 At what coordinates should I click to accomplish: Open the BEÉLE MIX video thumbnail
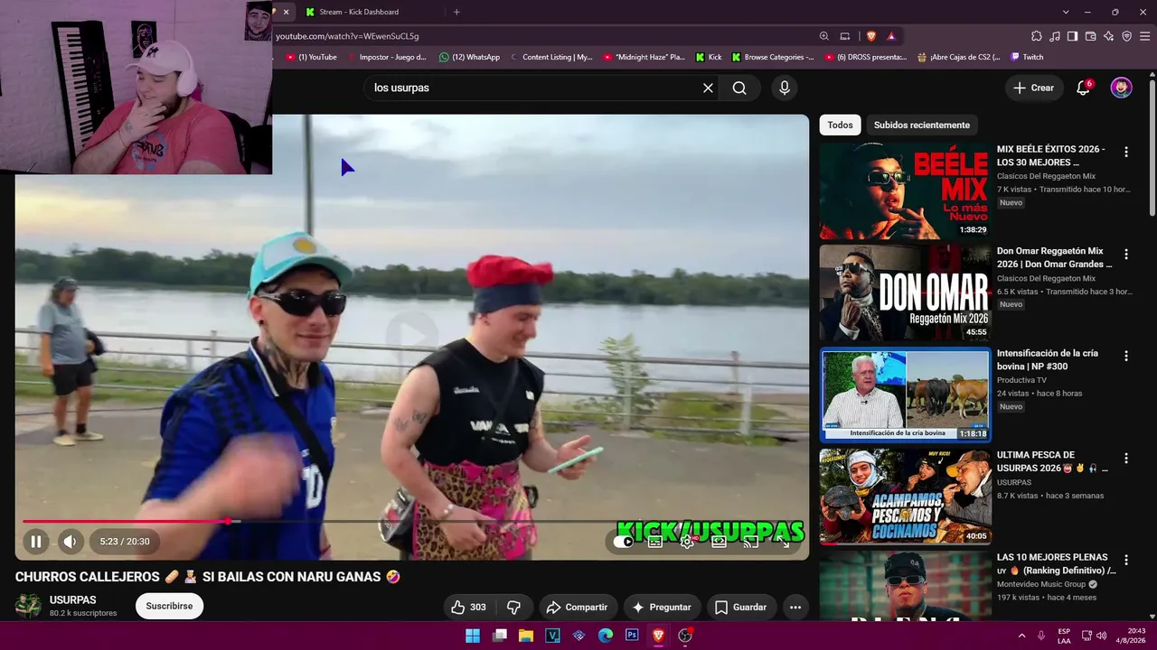coord(905,190)
